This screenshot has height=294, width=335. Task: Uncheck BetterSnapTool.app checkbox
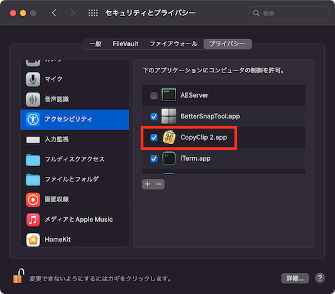pyautogui.click(x=153, y=117)
